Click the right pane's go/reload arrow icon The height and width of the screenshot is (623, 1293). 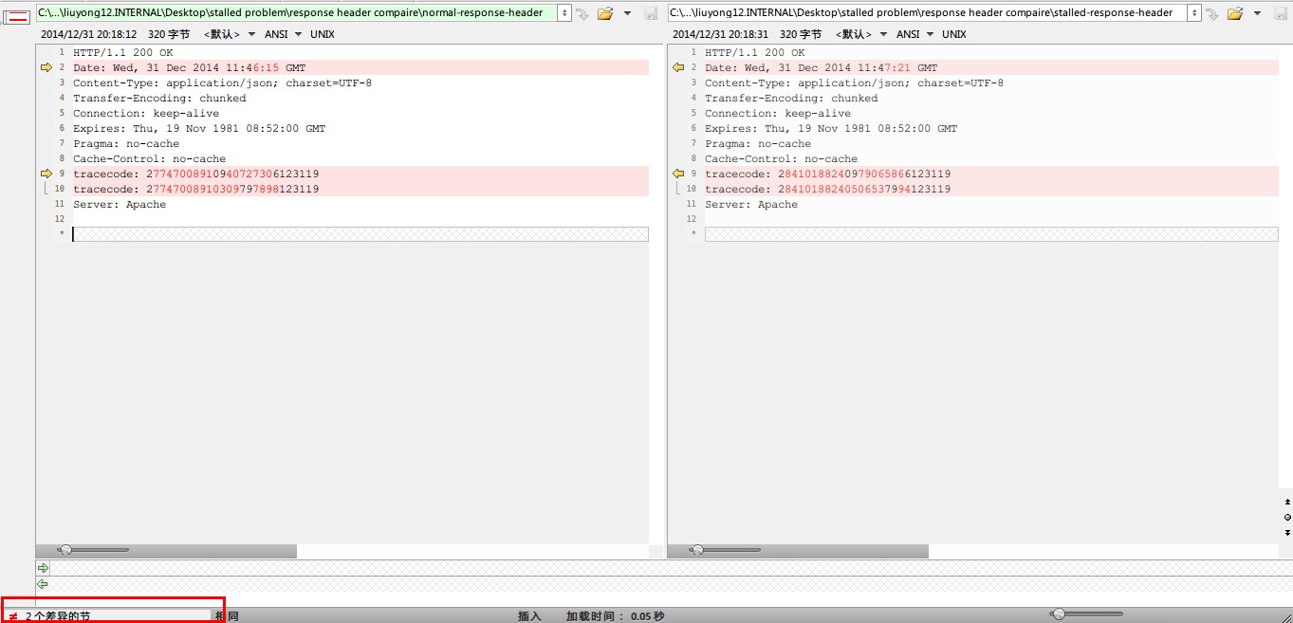(1212, 13)
